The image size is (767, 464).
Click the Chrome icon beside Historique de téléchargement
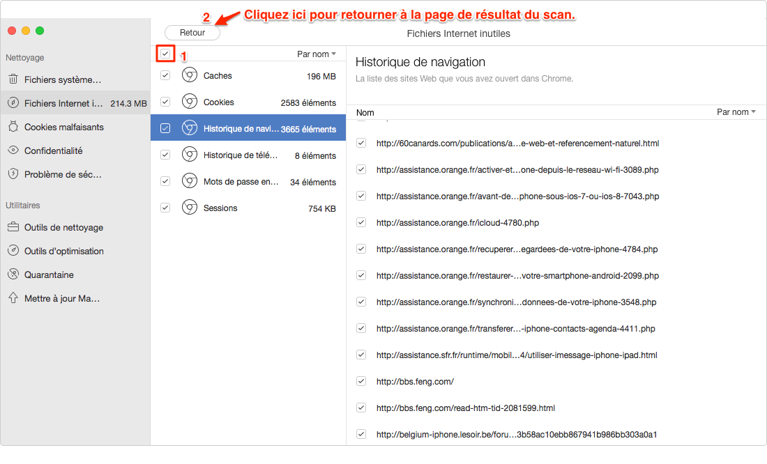pos(189,155)
